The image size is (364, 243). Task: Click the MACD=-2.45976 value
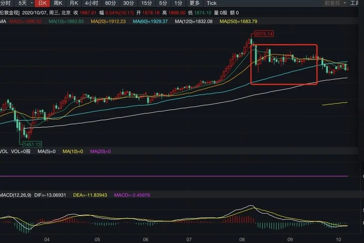coord(132,195)
